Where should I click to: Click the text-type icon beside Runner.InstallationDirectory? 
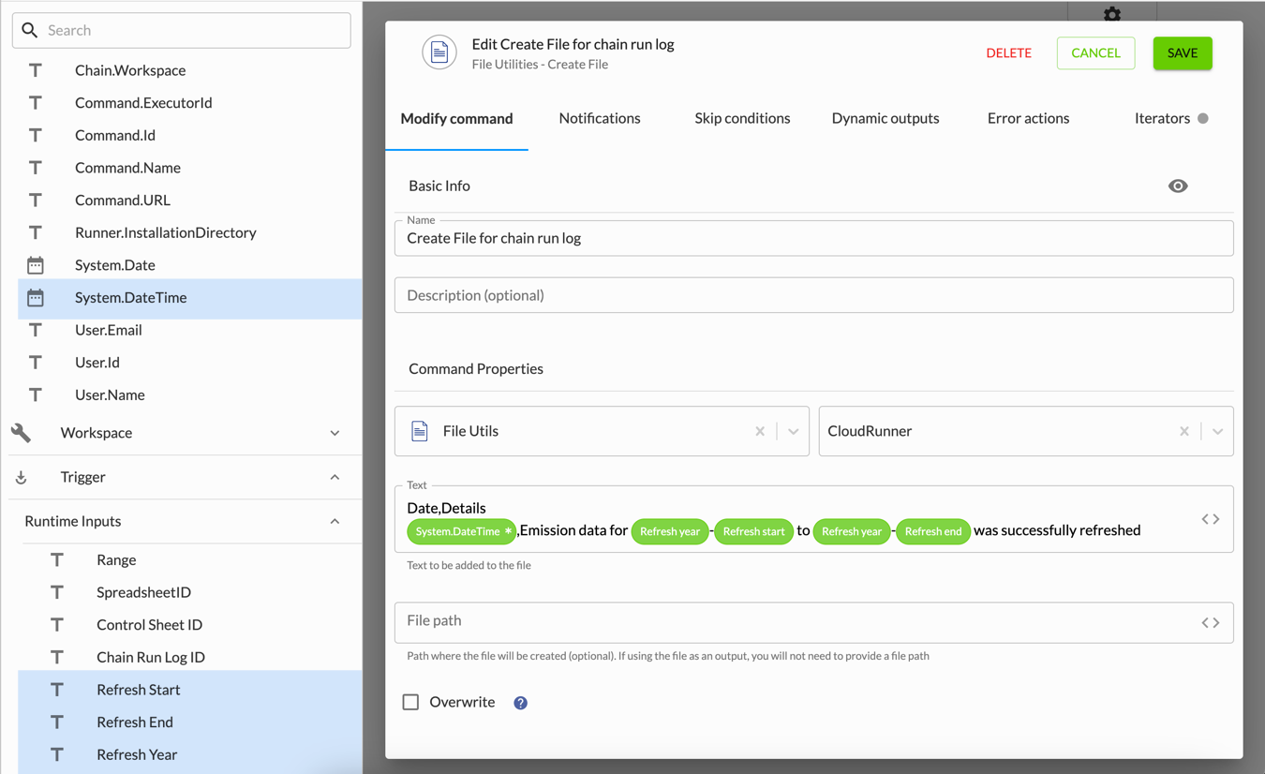(x=36, y=232)
